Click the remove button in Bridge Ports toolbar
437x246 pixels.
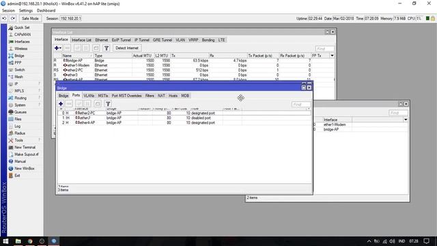tap(69, 104)
